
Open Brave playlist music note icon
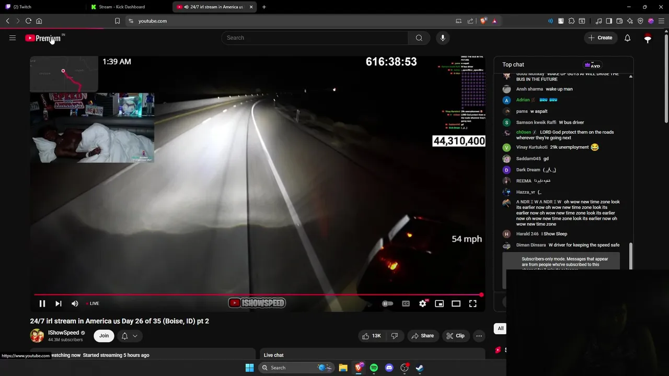point(598,21)
